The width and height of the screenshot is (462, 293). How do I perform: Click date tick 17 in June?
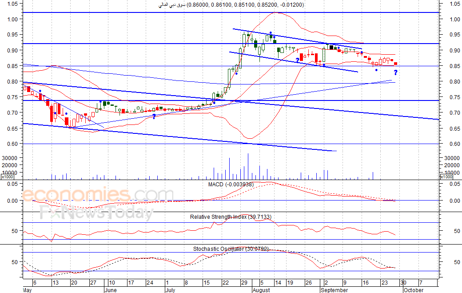tap(131, 283)
